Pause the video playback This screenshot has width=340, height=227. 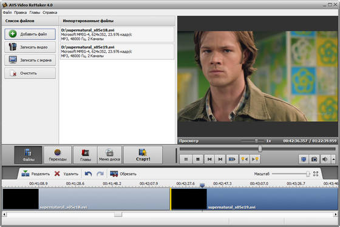click(186, 159)
